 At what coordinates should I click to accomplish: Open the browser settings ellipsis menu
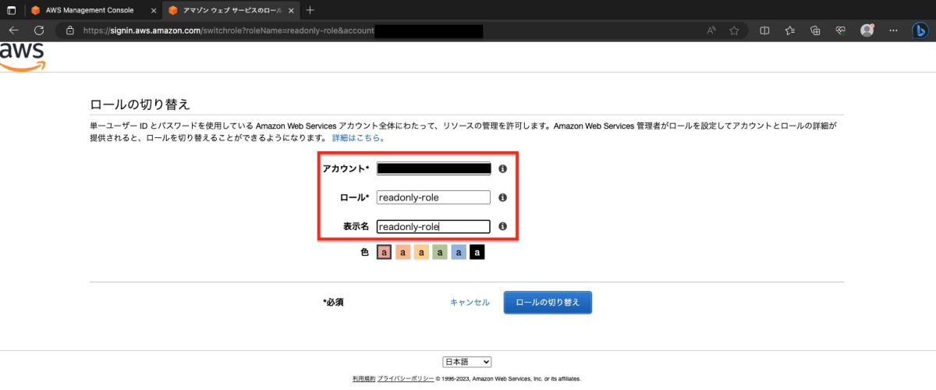892,30
